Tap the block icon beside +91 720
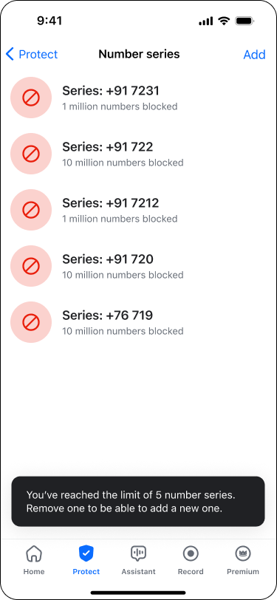Screen dimensions: 277x600 tap(31, 266)
